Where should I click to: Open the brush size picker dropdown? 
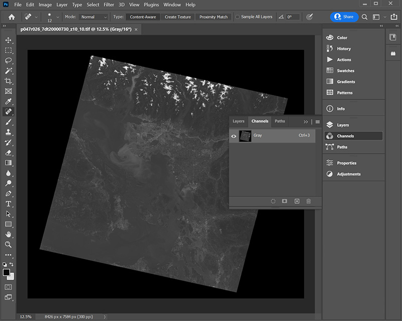(57, 17)
